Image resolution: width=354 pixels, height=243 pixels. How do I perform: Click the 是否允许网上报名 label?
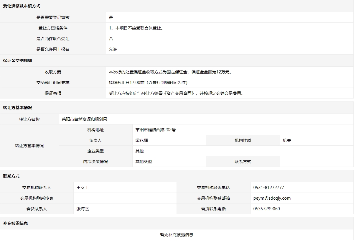(53, 49)
